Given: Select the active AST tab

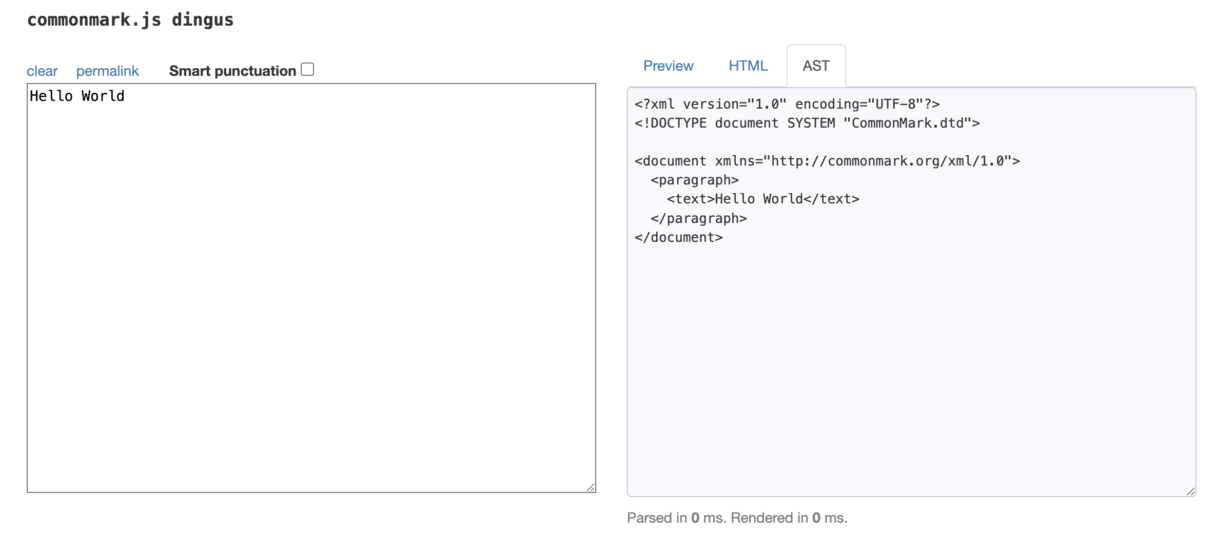Looking at the screenshot, I should point(815,66).
